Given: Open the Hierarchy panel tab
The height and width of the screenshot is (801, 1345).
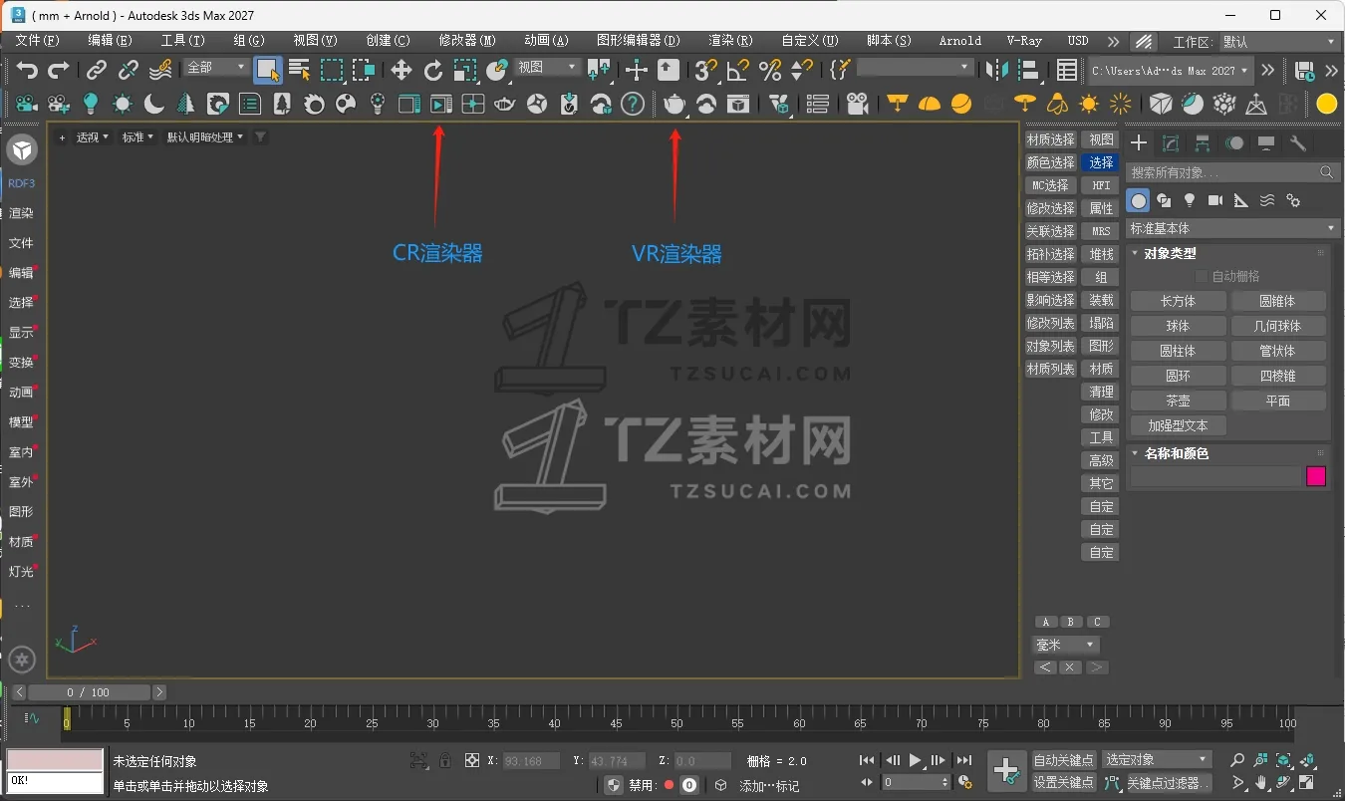Looking at the screenshot, I should (x=1203, y=143).
